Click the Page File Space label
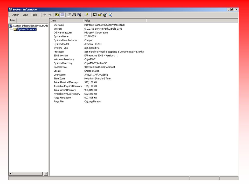Viewport: 249px width, 187px height. pyautogui.click(x=62, y=98)
